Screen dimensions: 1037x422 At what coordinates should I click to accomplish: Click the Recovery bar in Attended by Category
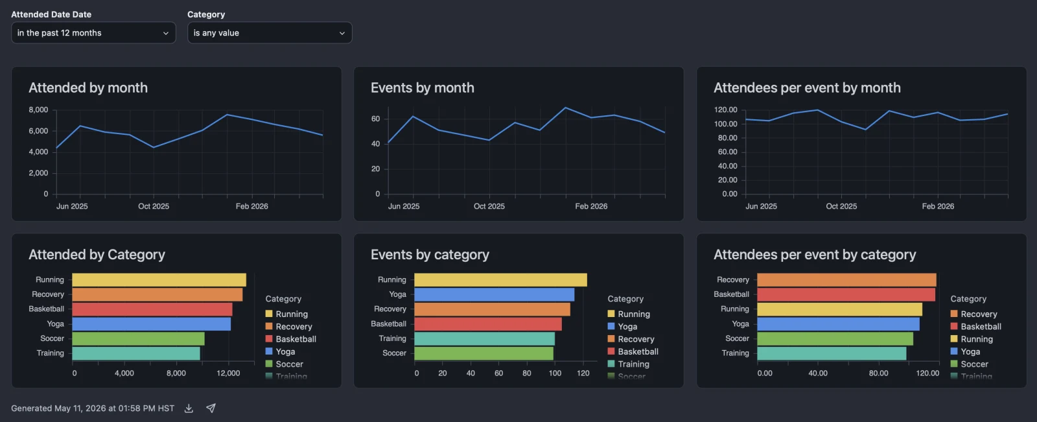(x=157, y=294)
